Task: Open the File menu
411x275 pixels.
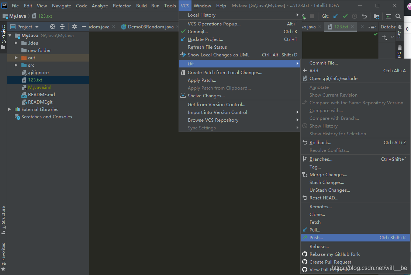Action: 15,6
